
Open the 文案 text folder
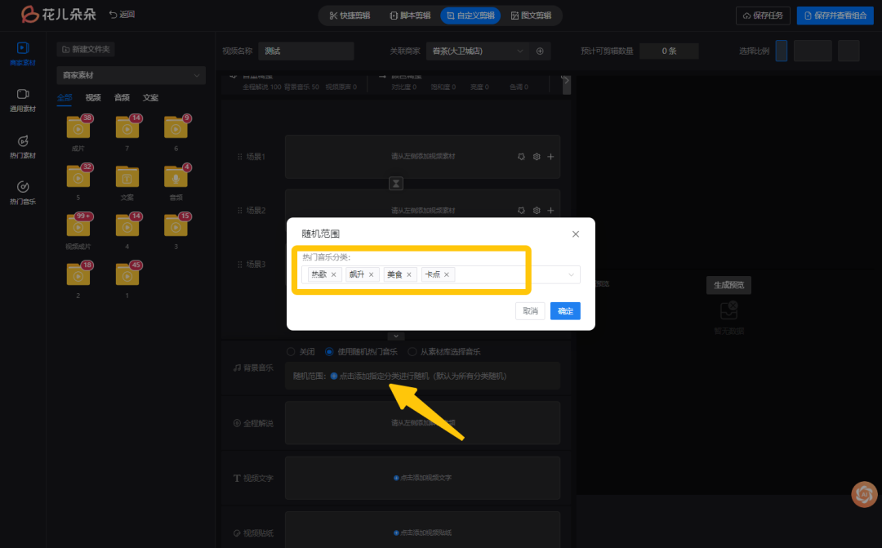pos(127,176)
